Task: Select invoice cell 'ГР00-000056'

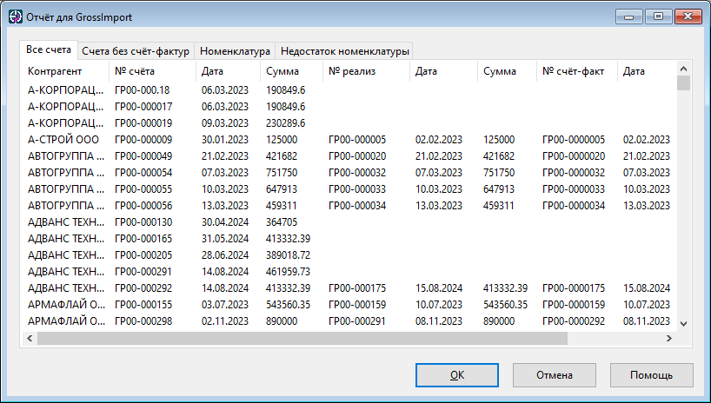Action: (143, 206)
